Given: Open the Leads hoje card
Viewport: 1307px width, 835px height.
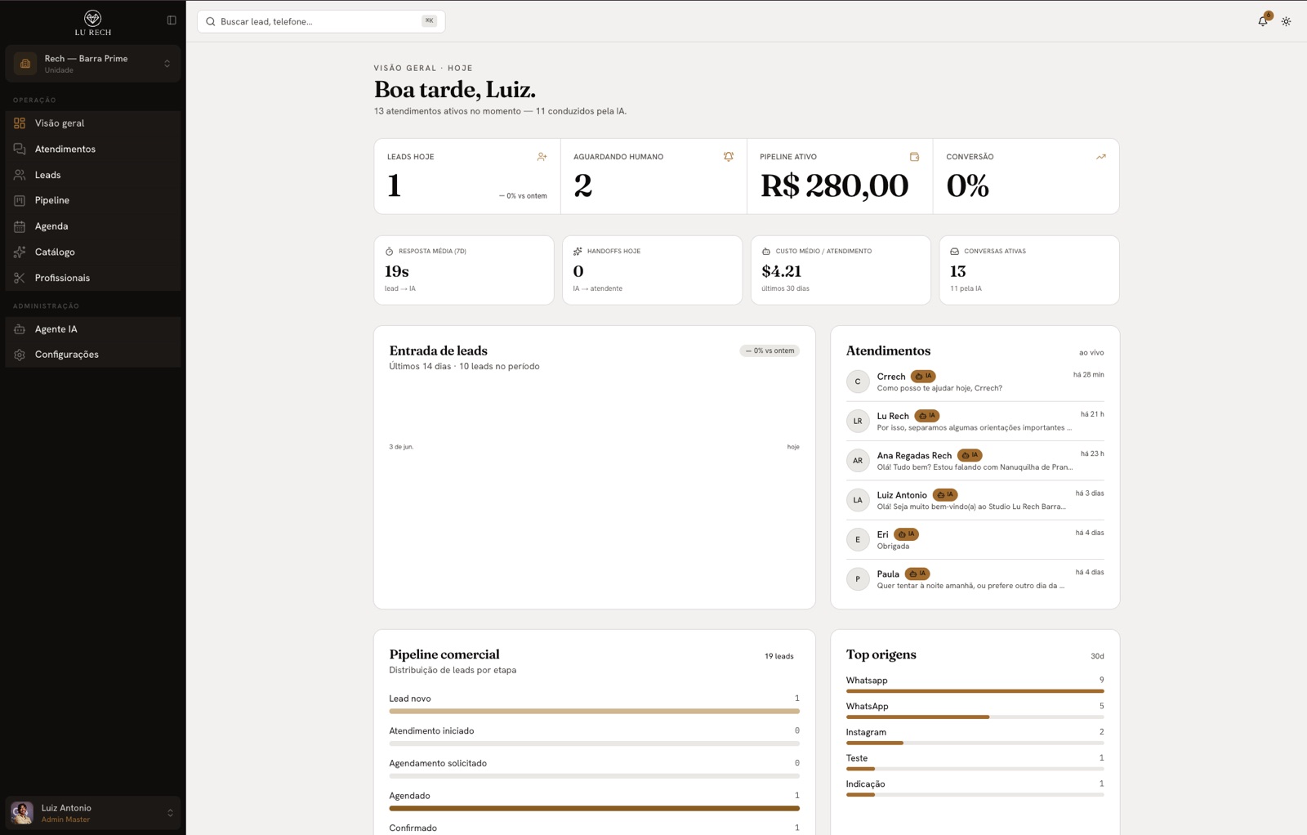Looking at the screenshot, I should [467, 176].
